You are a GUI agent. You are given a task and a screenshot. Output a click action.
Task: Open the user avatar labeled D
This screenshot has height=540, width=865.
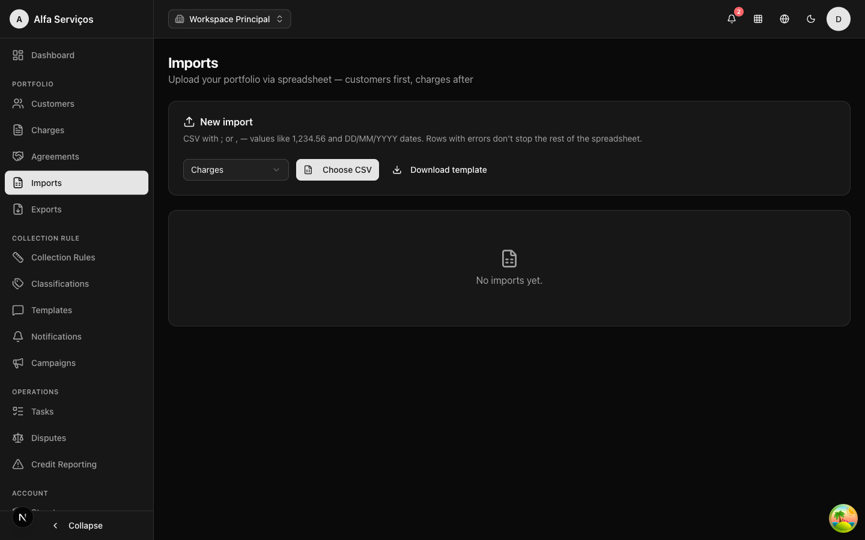pos(839,19)
